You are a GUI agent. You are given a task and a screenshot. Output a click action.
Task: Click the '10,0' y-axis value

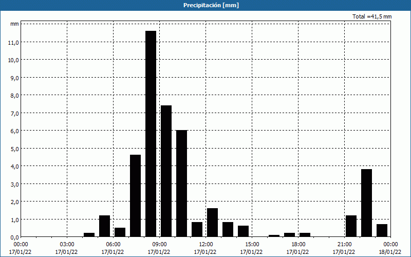pos(13,60)
